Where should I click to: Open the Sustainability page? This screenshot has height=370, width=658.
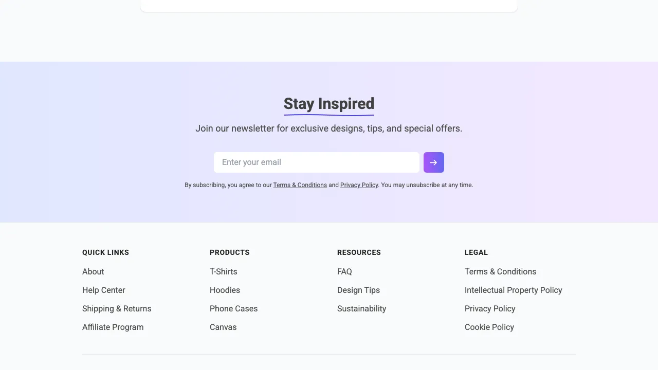coord(361,308)
